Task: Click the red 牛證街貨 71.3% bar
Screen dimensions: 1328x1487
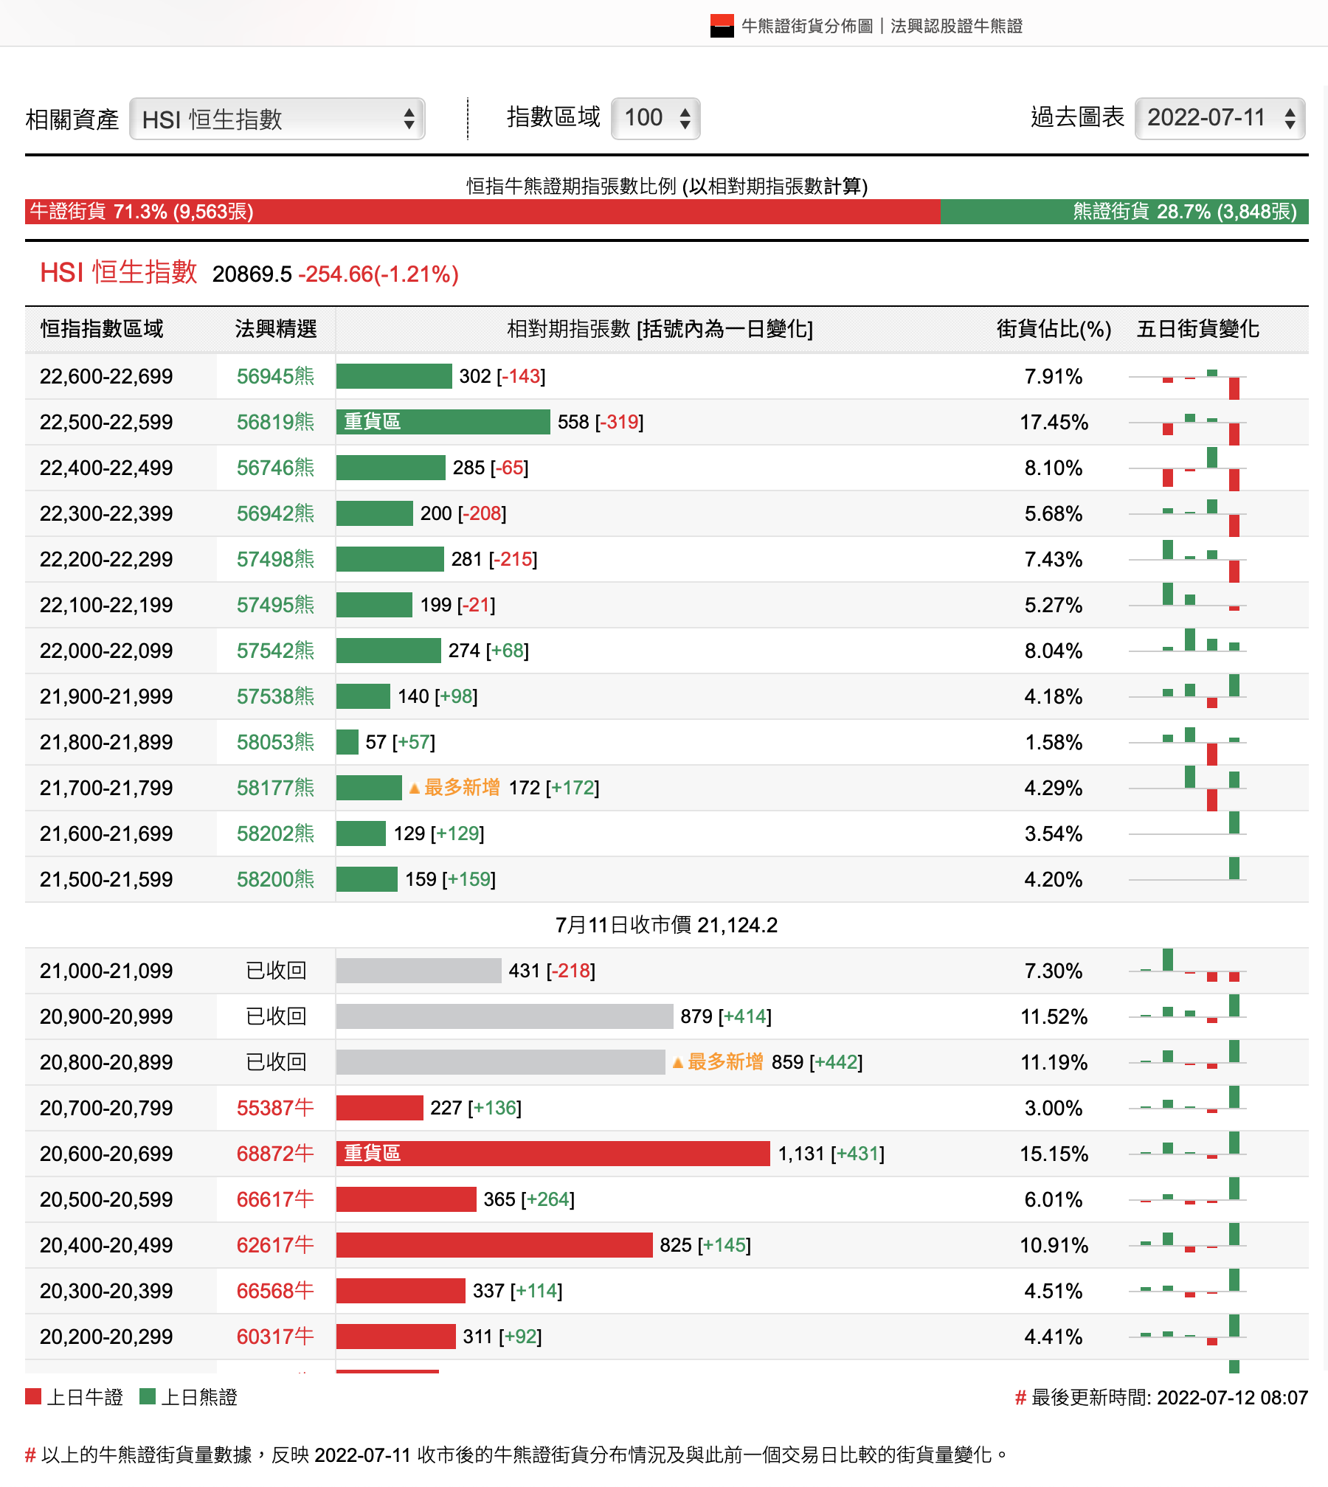Action: pos(483,212)
